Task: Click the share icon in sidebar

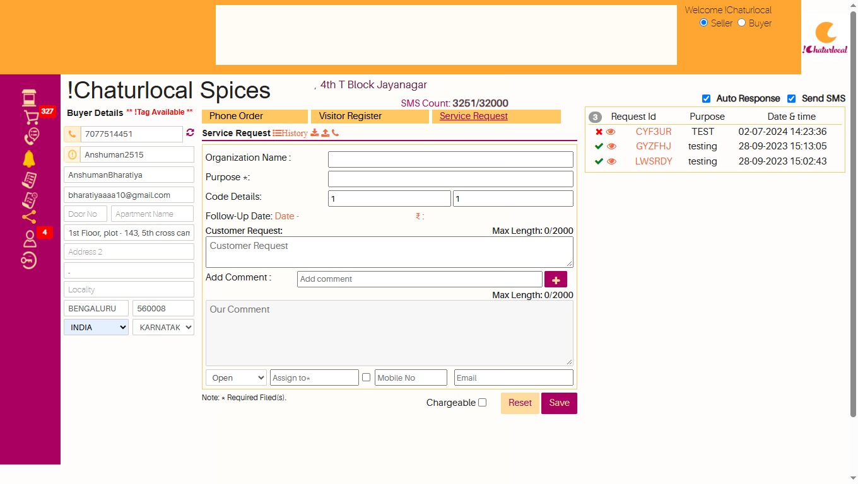Action: (x=29, y=217)
